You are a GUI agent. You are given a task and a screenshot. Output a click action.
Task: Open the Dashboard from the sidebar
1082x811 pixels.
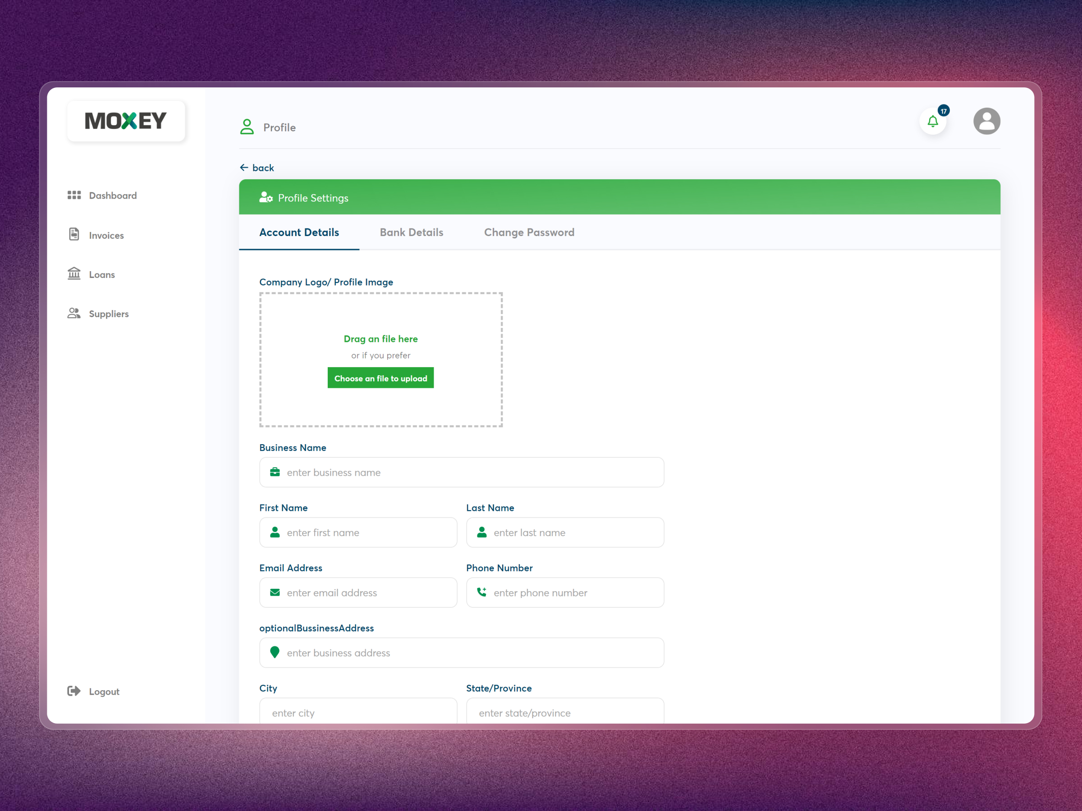113,195
